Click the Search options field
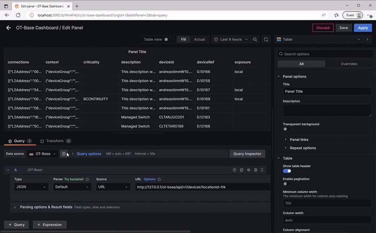This screenshot has height=233, width=376. [x=325, y=54]
